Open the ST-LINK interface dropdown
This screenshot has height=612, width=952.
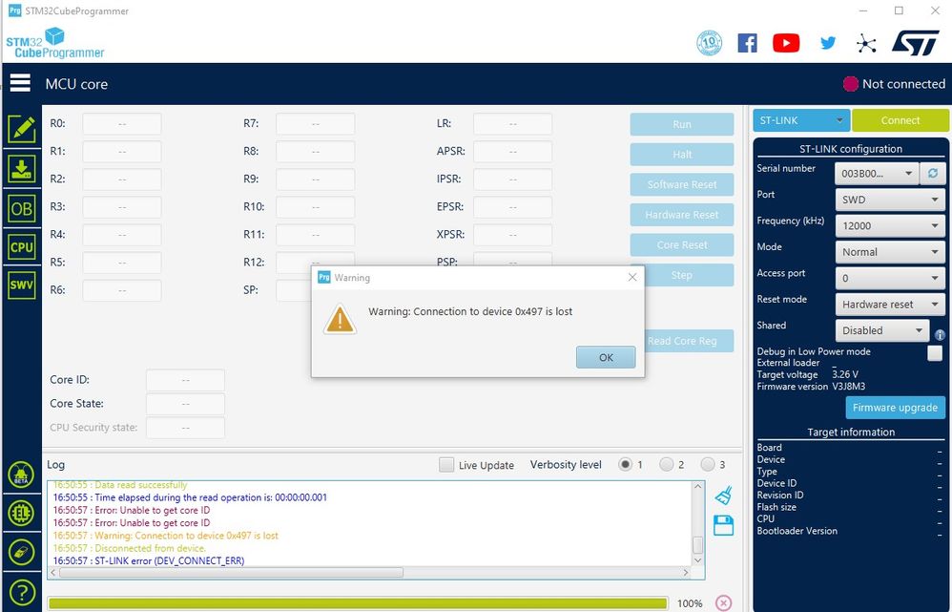click(x=801, y=120)
